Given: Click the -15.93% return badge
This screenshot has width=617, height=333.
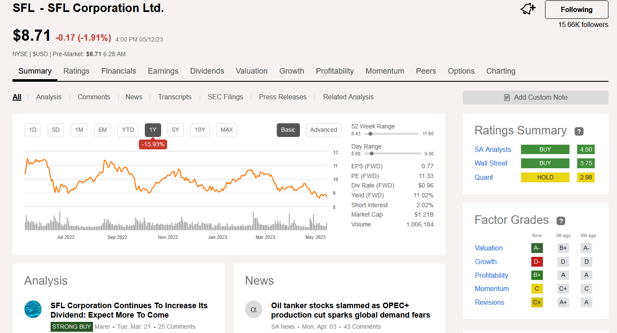Looking at the screenshot, I should (153, 144).
